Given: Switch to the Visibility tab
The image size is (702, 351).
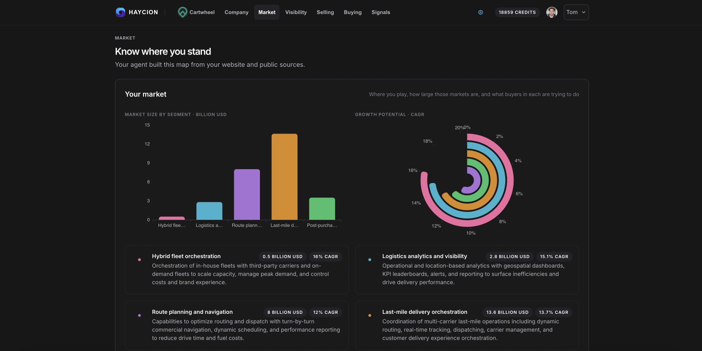Looking at the screenshot, I should 296,12.
